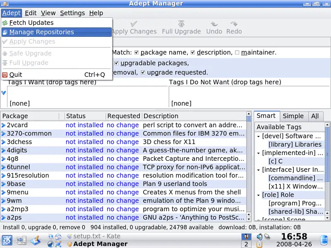Open the Edit menu

click(x=31, y=13)
